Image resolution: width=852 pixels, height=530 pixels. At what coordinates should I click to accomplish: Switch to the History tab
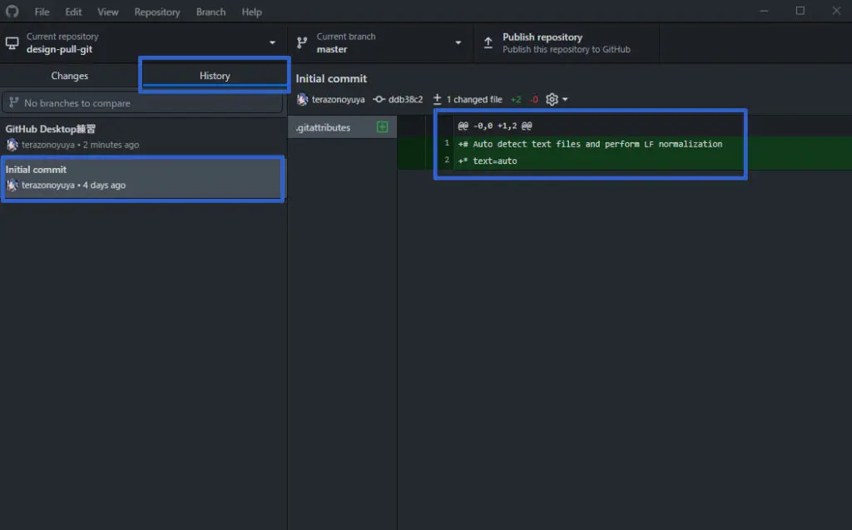(x=215, y=76)
